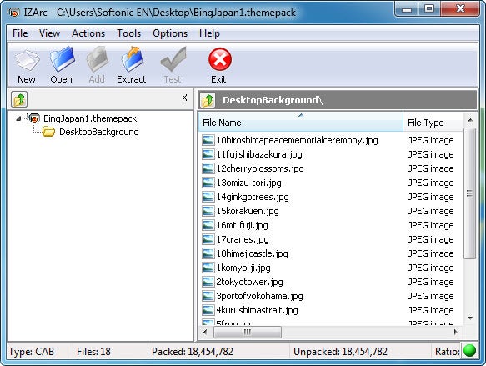
Task: Click up-folder icon beside DesktopBackground path
Action: pos(208,100)
